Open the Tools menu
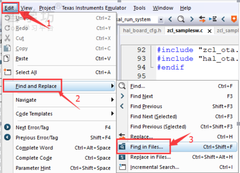Viewport: 240px width, 173px height. tap(139, 8)
